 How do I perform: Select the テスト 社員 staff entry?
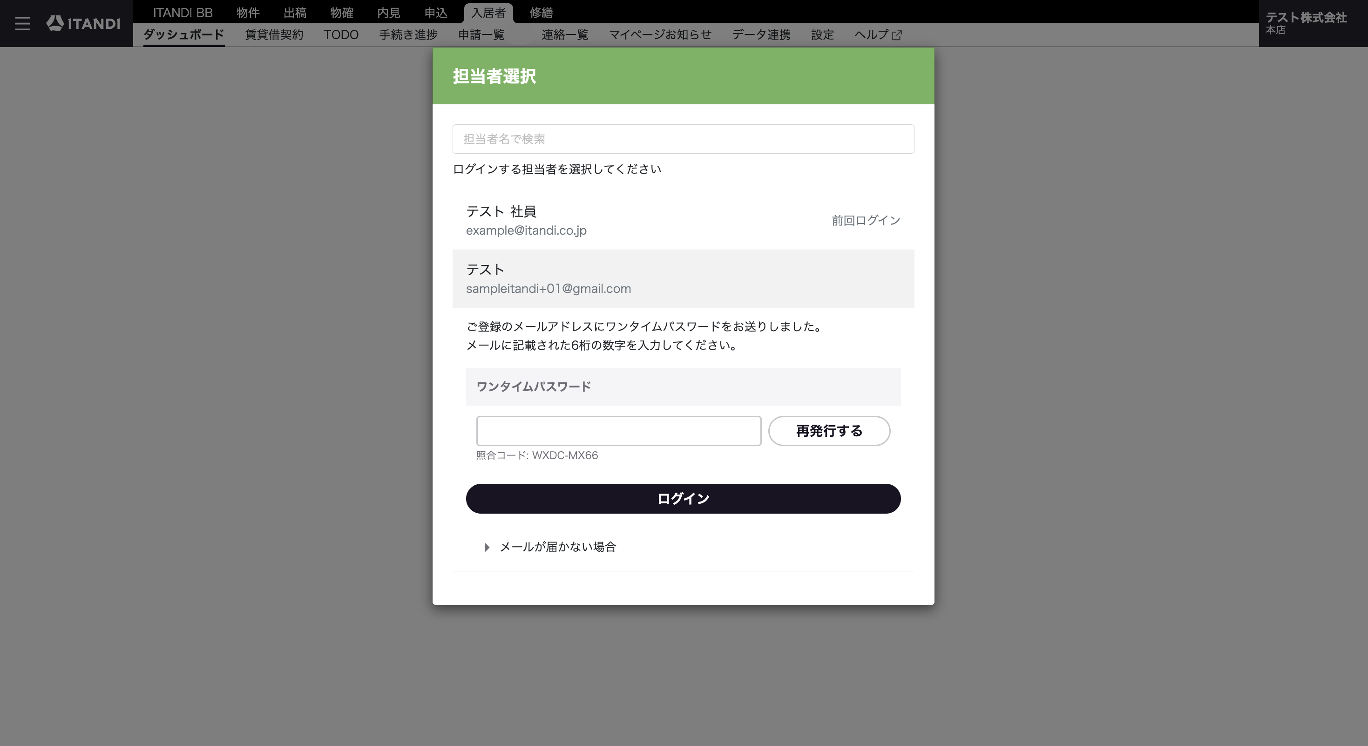pyautogui.click(x=683, y=220)
